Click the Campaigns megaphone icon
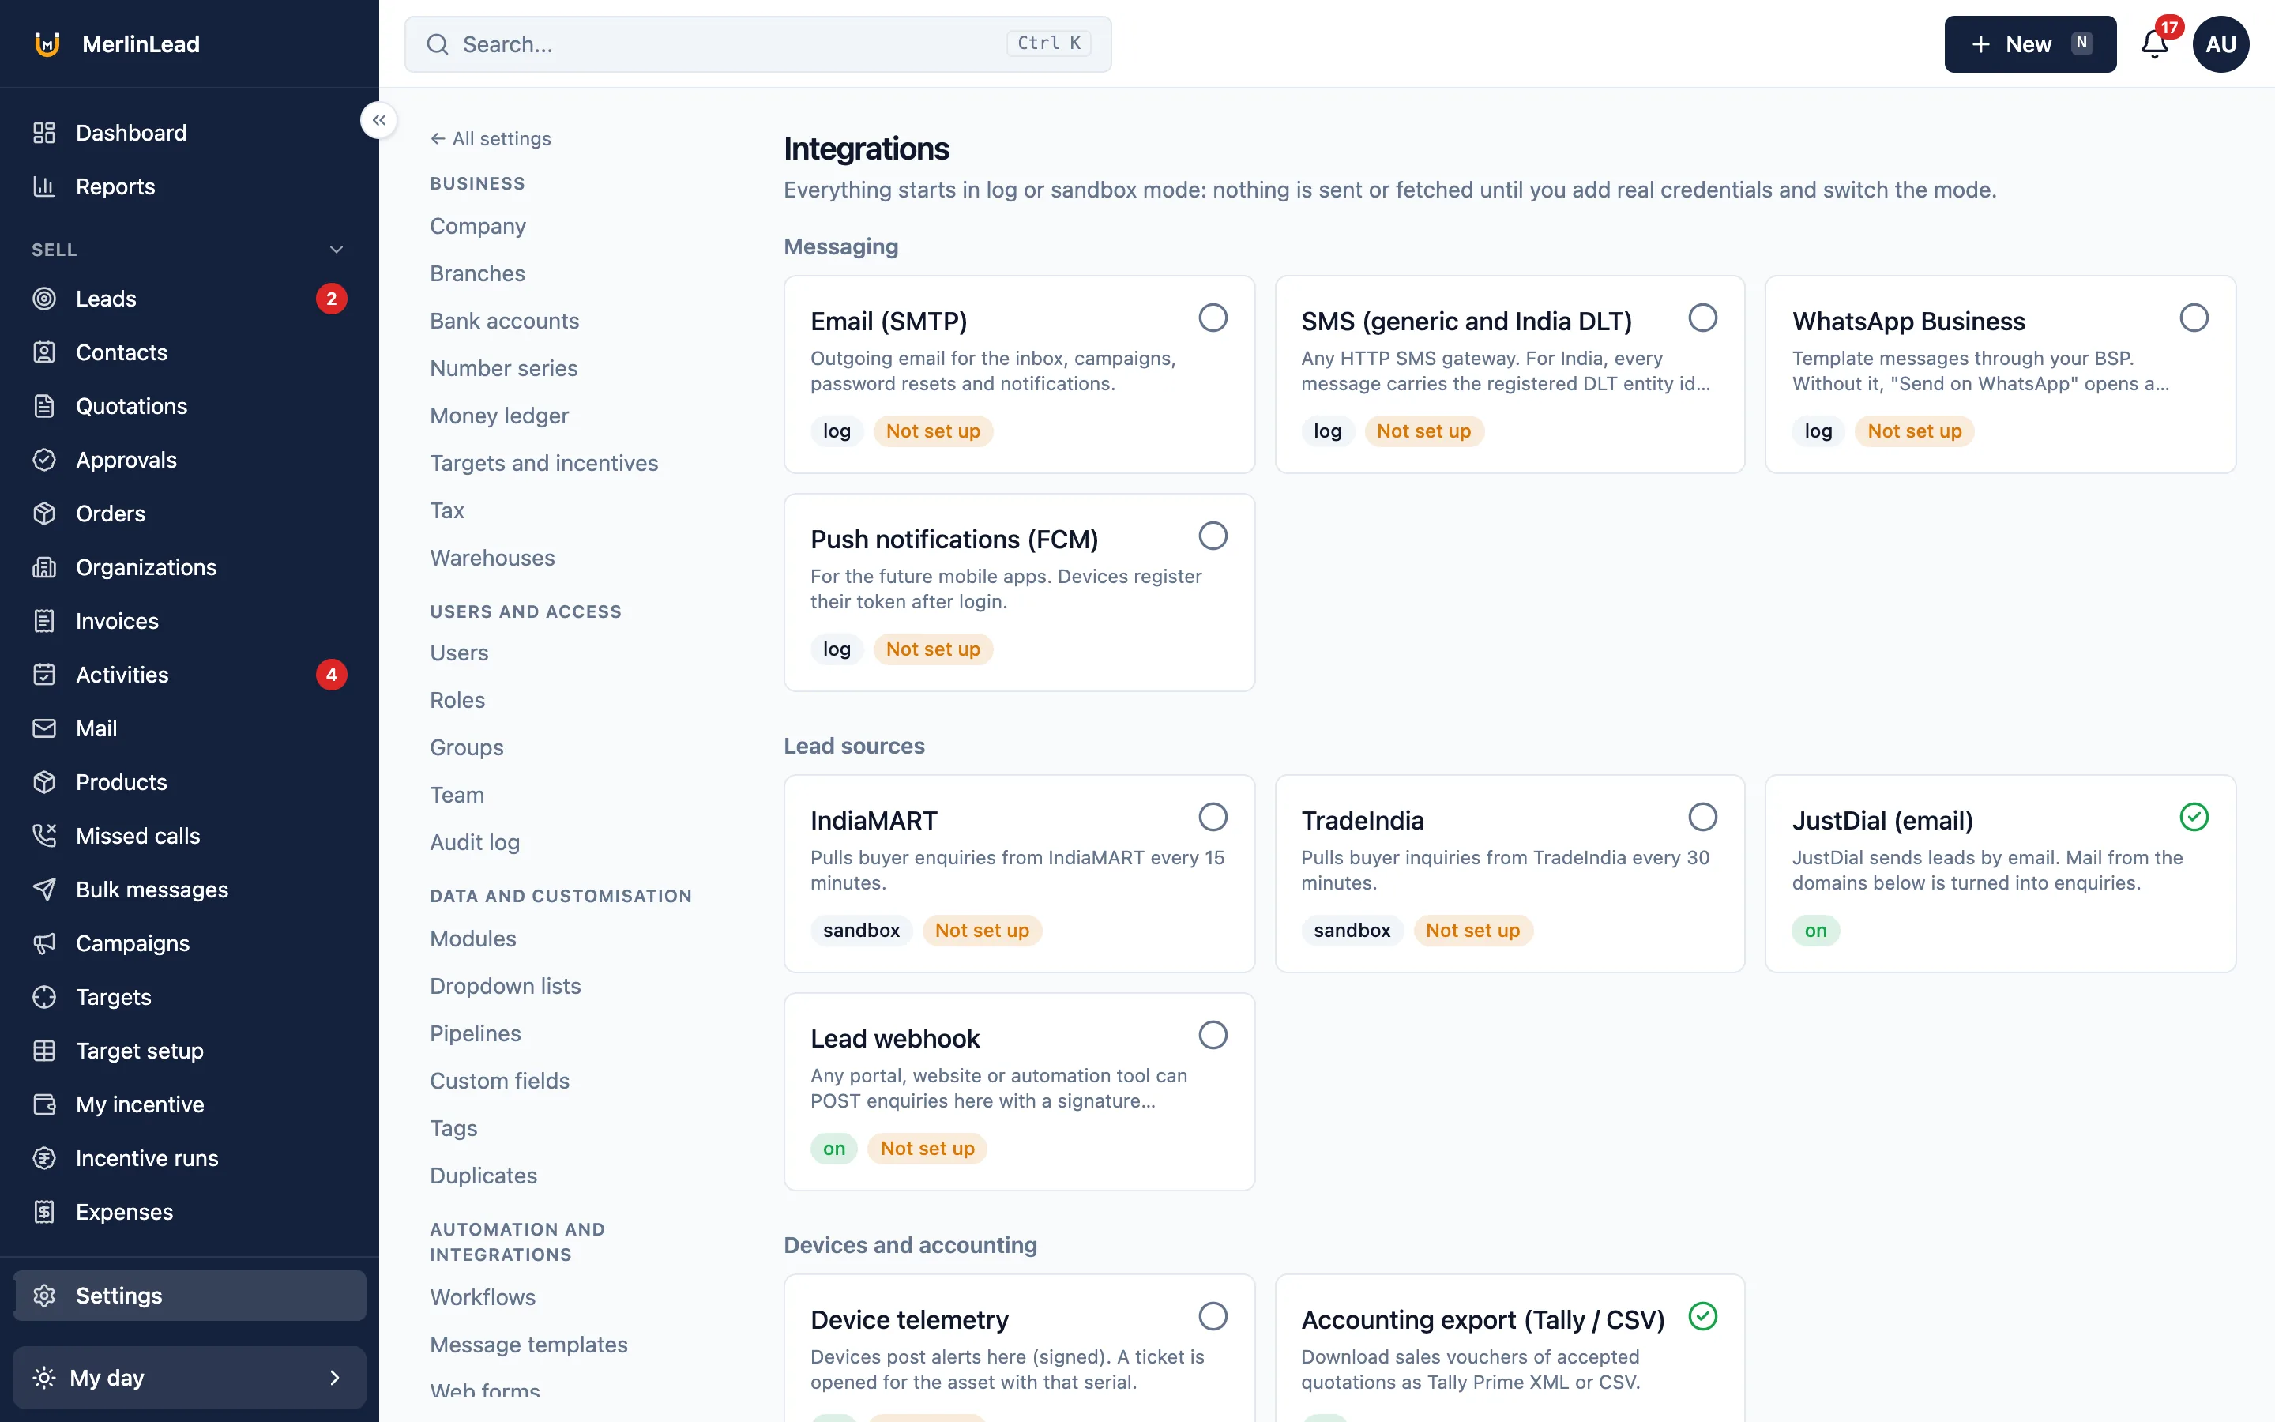 [44, 942]
